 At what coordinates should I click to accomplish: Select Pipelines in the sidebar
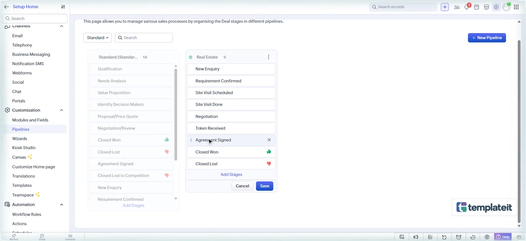[21, 129]
